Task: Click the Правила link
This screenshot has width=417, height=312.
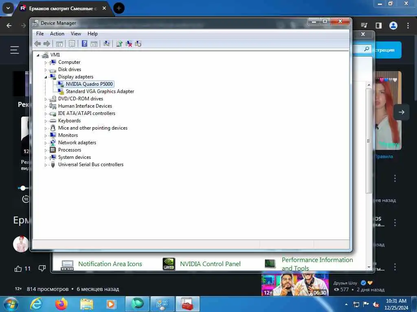Action: [x=384, y=156]
